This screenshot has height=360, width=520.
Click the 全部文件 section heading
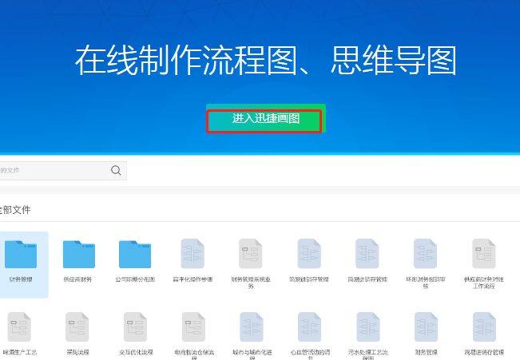[x=15, y=210]
